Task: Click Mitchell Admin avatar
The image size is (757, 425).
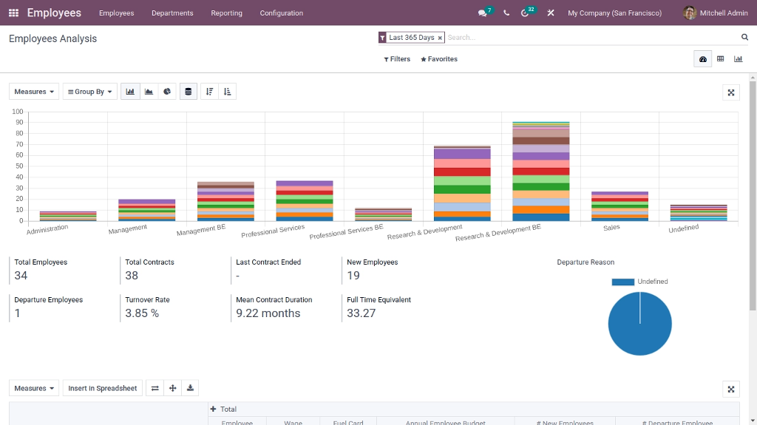Action: click(690, 13)
